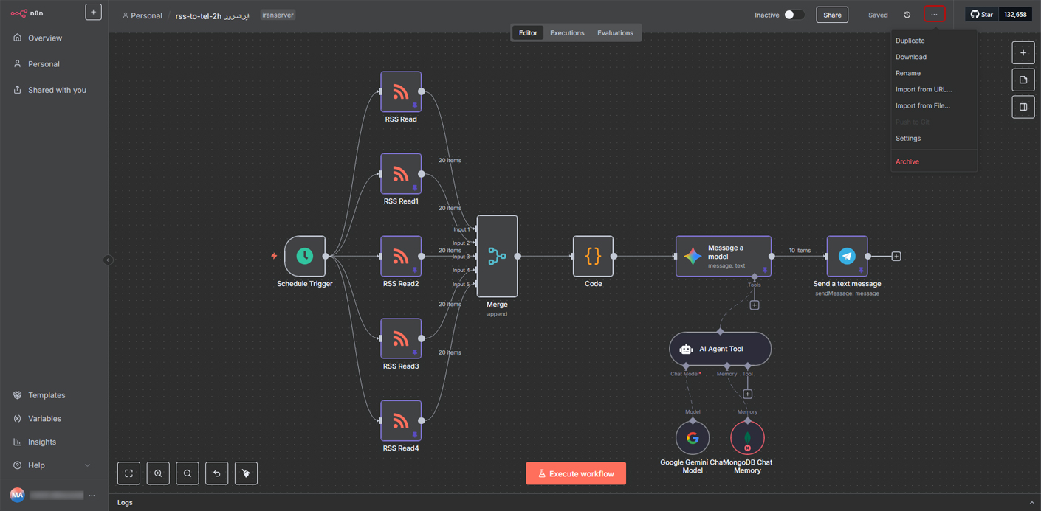Add a sticky note from the right panel

pyautogui.click(x=1023, y=80)
